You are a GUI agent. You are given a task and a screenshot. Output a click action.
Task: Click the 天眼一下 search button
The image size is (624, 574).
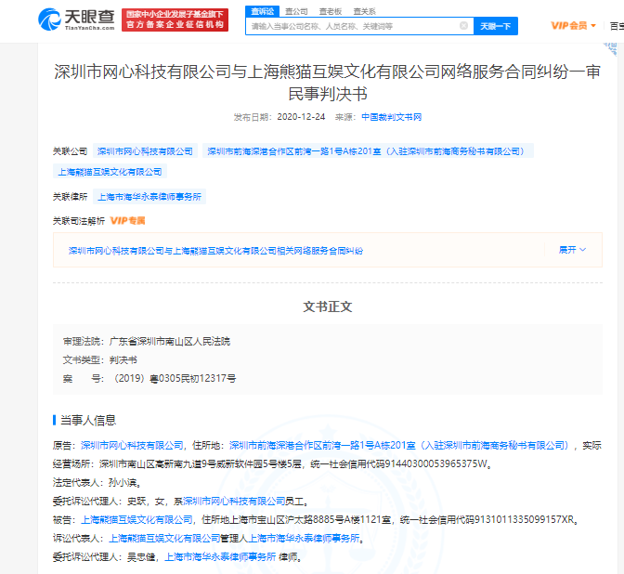[496, 26]
